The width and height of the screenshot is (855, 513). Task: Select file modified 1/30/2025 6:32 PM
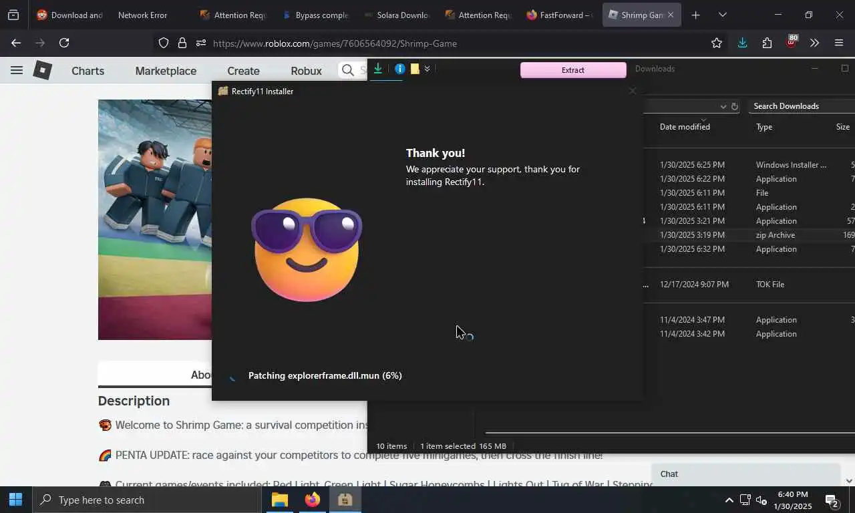[x=749, y=249]
